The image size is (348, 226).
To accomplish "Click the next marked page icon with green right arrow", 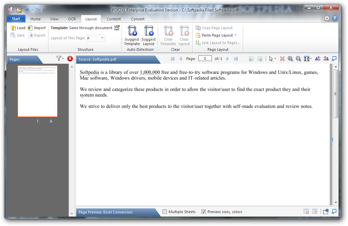I will click(x=260, y=59).
